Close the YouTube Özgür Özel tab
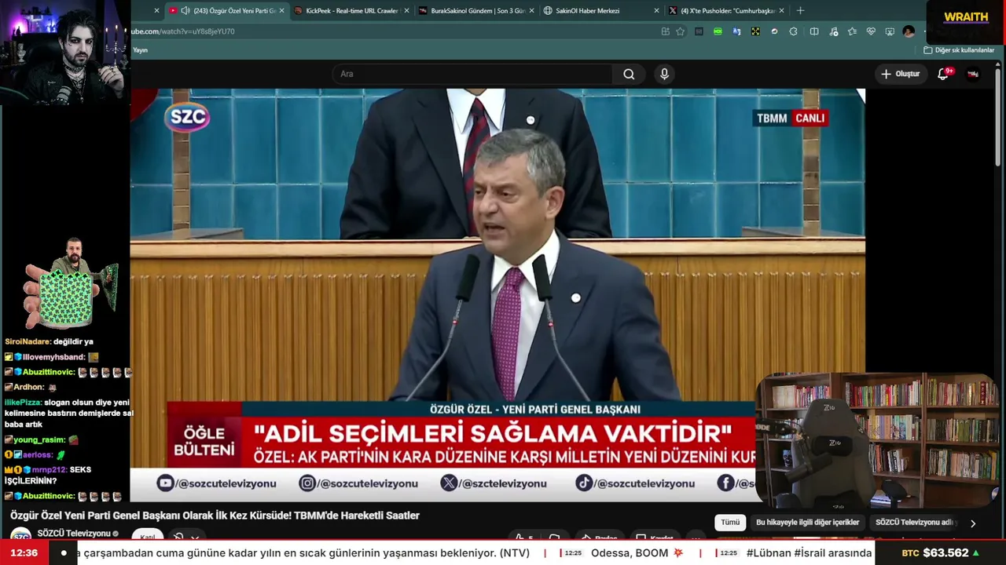Viewport: 1006px width, 565px height. tap(281, 11)
